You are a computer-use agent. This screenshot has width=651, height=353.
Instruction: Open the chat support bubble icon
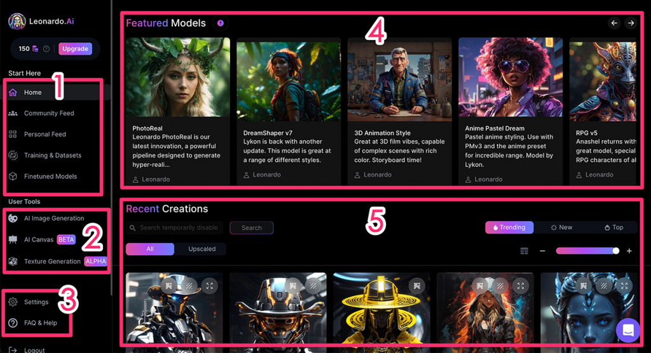627,330
